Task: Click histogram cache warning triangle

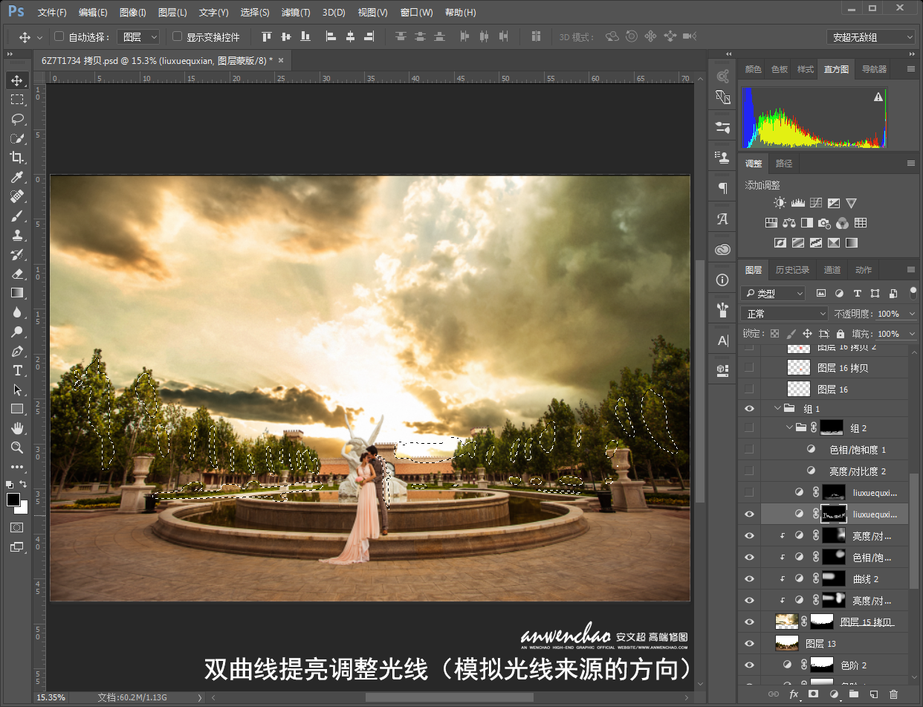Action: coord(878,97)
